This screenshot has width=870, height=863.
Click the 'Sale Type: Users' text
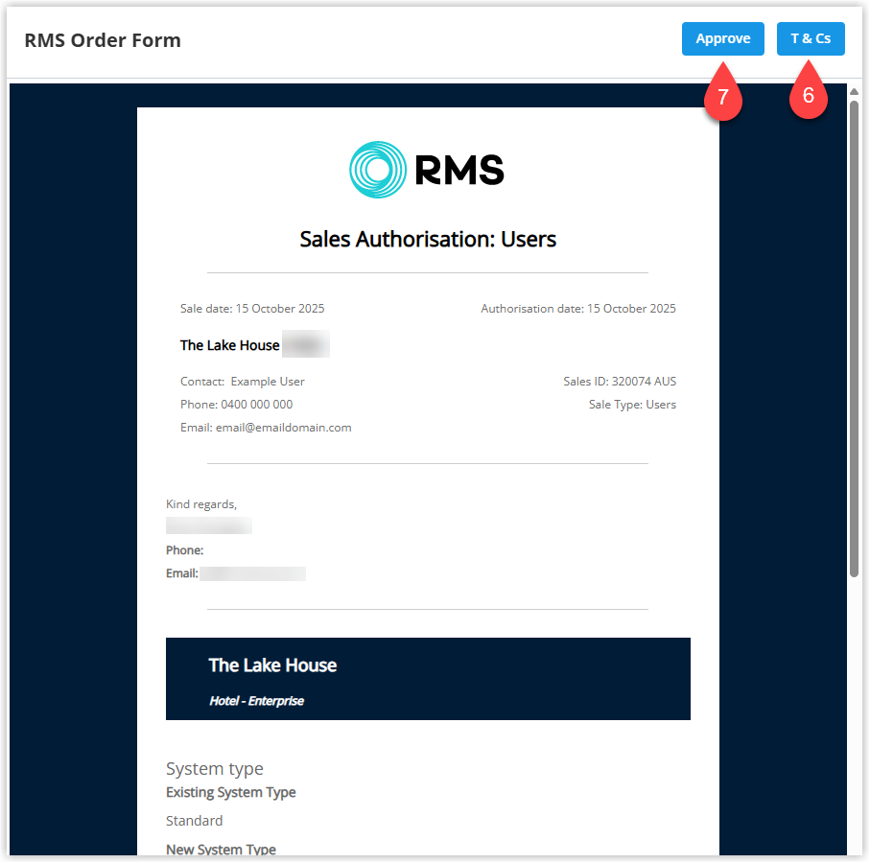(x=632, y=405)
